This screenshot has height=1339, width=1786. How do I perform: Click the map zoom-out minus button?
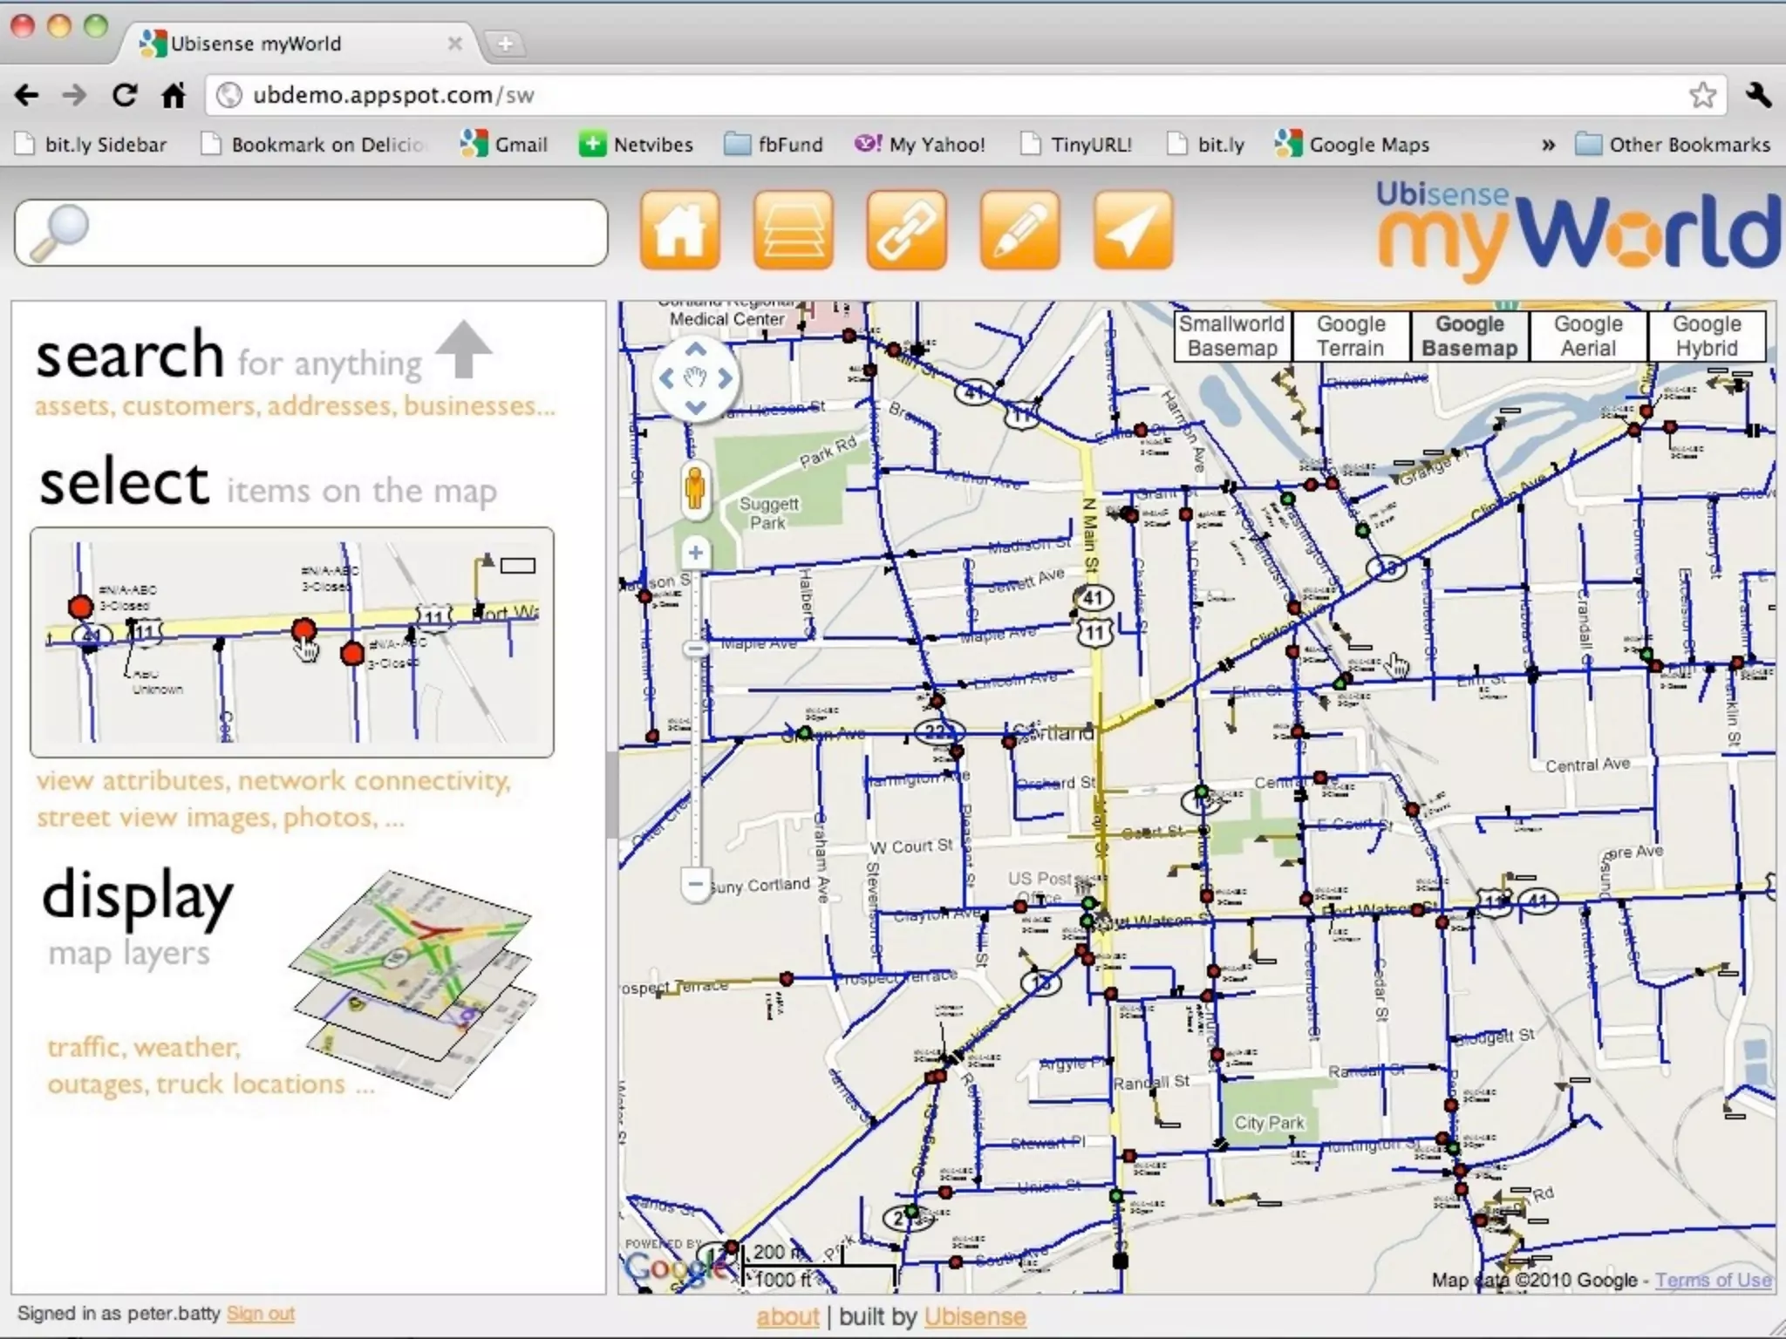coord(695,884)
